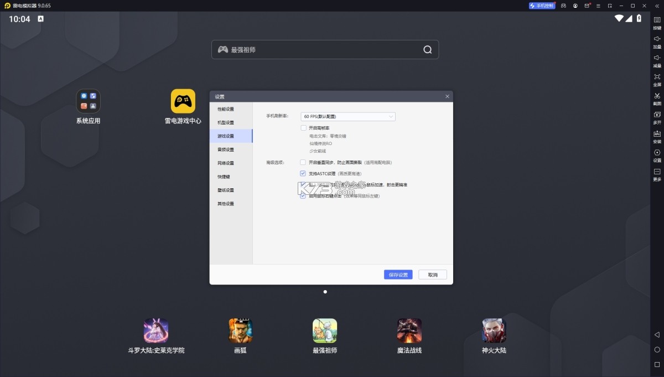Open the 按键 keyboard mapping tool
Screen dimensions: 664x377
click(x=657, y=22)
